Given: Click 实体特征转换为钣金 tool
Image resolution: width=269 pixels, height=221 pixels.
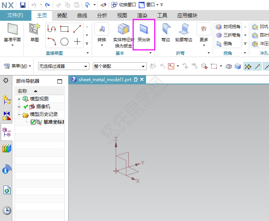Looking at the screenshot, I should click(x=124, y=36).
